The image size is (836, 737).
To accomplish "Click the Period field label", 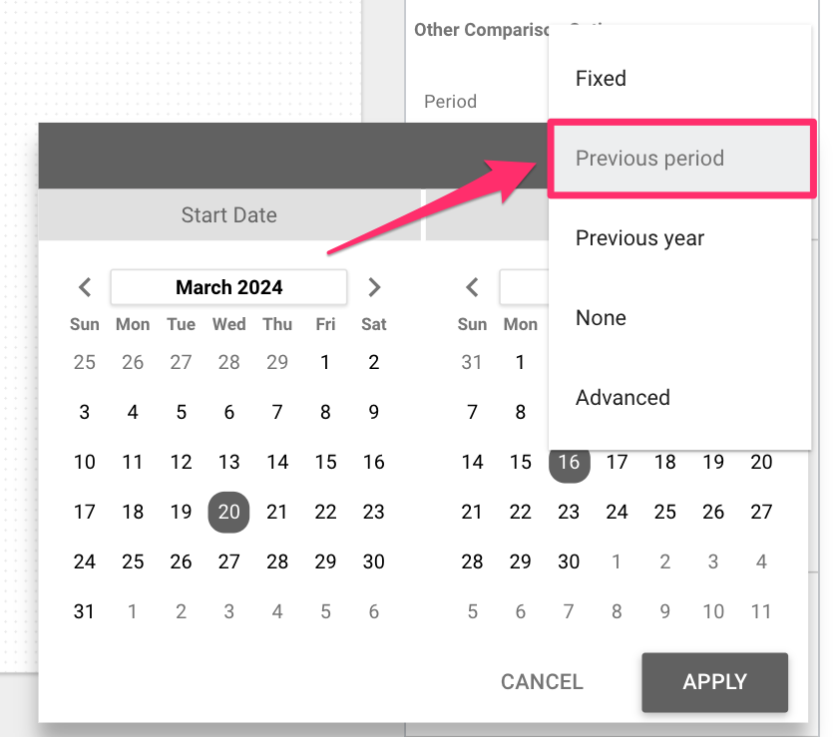I will 450,102.
